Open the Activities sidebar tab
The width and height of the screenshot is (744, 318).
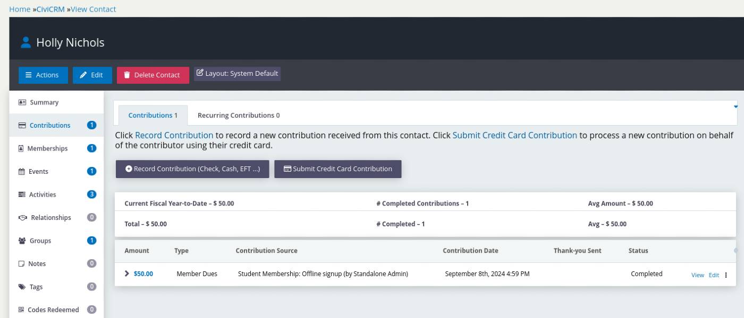click(x=56, y=195)
